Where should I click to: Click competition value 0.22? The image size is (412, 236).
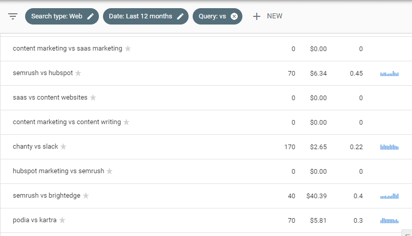pyautogui.click(x=356, y=147)
